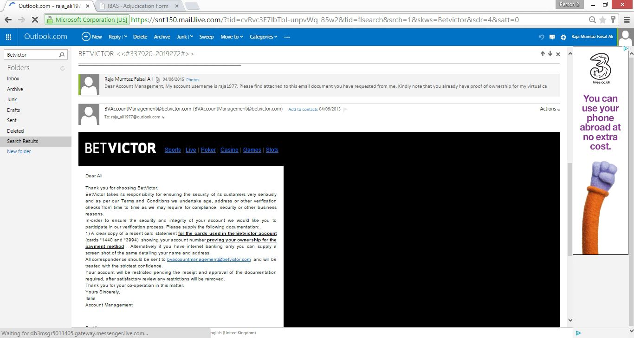Create a New folder
Screen dimensions: 634x338
point(19,151)
